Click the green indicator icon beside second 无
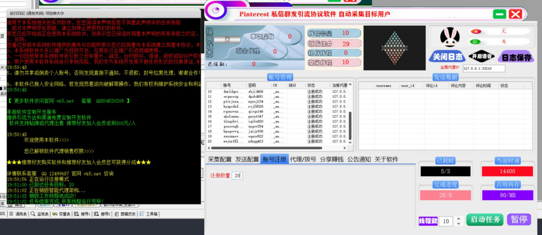The height and width of the screenshot is (235, 542). pyautogui.click(x=476, y=42)
